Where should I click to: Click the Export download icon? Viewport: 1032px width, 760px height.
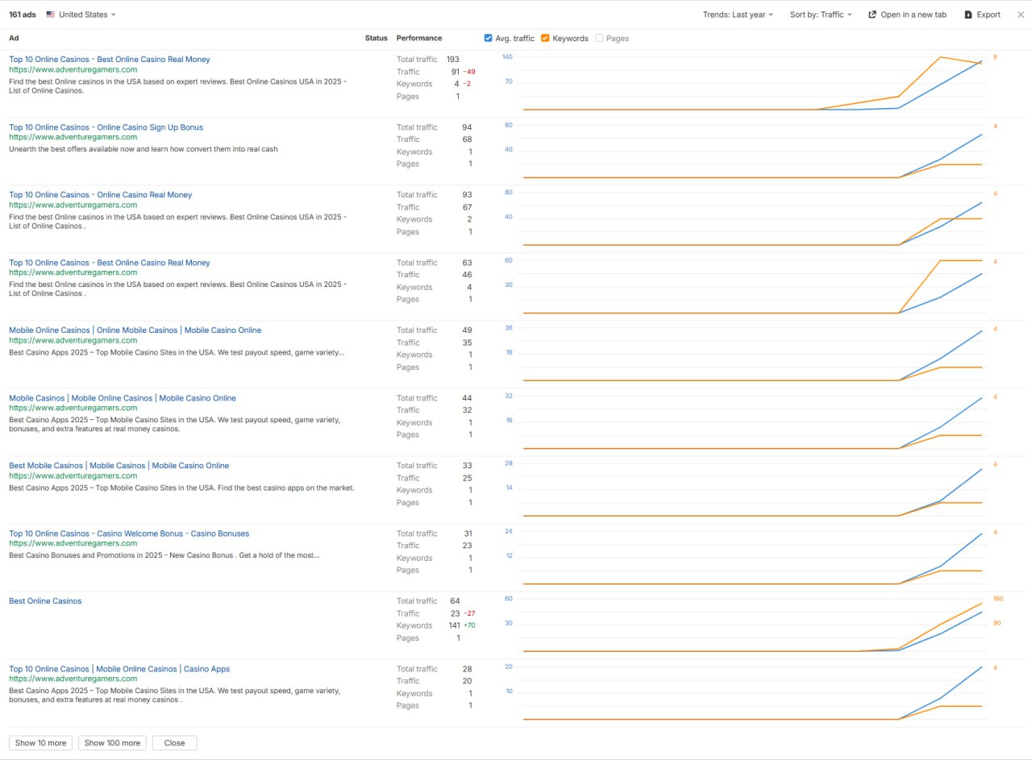tap(968, 15)
